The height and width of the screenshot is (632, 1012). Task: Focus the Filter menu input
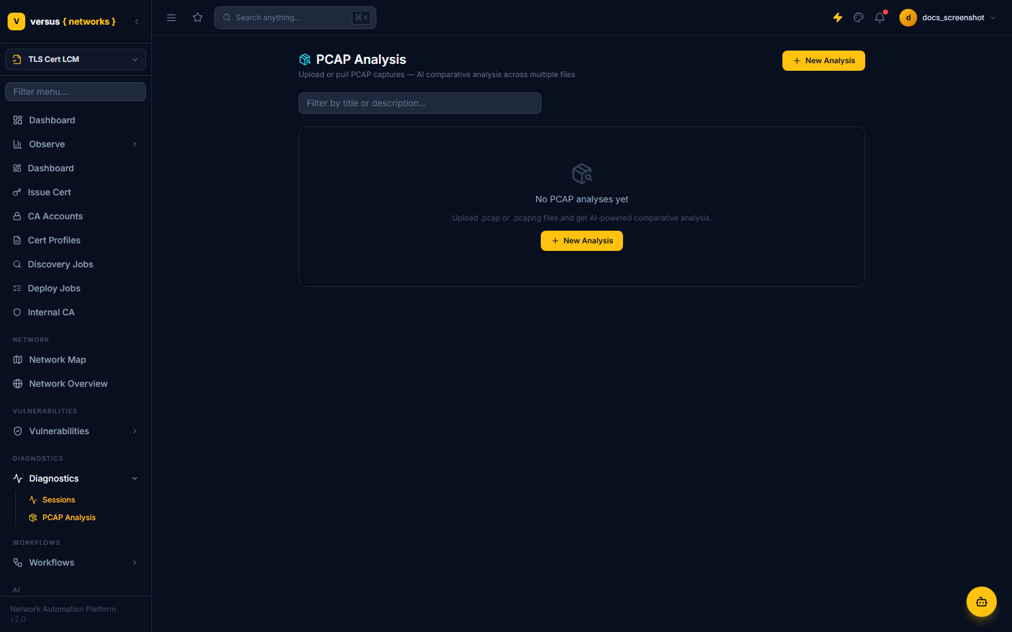pos(75,92)
